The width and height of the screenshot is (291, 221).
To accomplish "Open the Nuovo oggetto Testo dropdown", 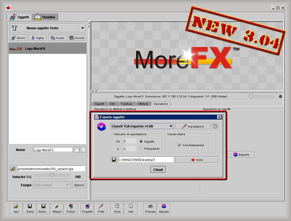I will coord(82,28).
